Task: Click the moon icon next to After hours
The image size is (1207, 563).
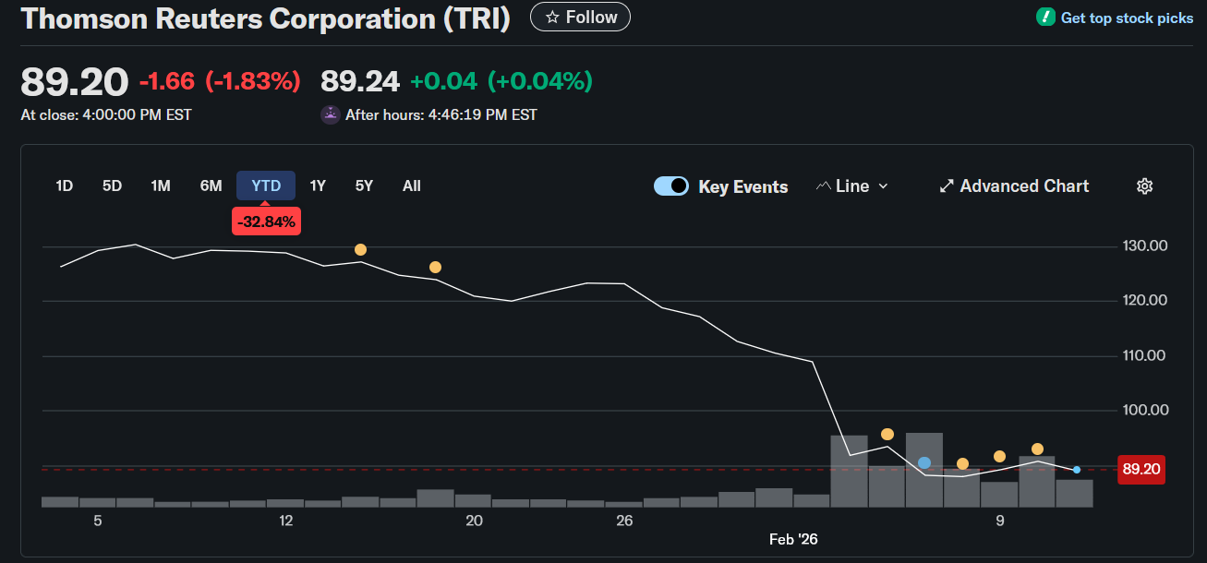Action: tap(330, 114)
